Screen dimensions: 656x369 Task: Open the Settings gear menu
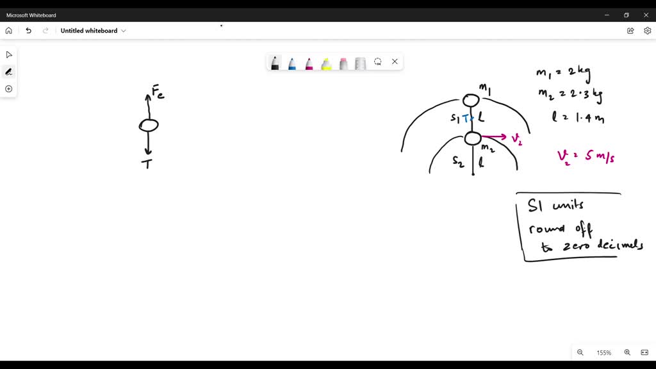click(647, 30)
